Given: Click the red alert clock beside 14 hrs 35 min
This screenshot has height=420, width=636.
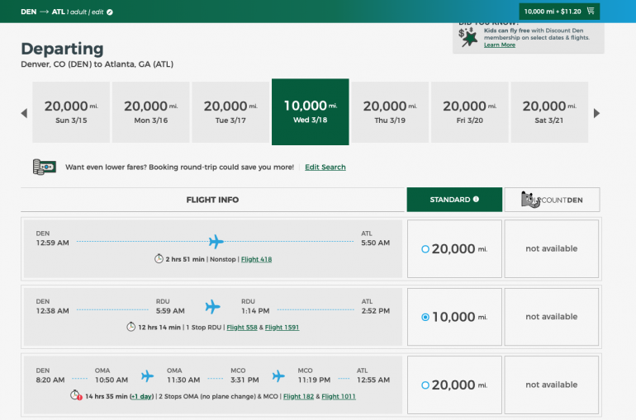Looking at the screenshot, I should pos(76,396).
